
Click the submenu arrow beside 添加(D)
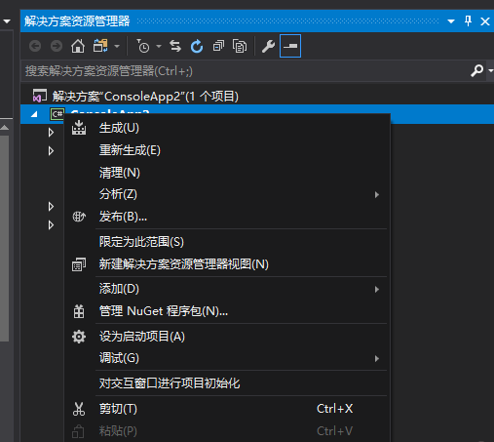point(377,289)
